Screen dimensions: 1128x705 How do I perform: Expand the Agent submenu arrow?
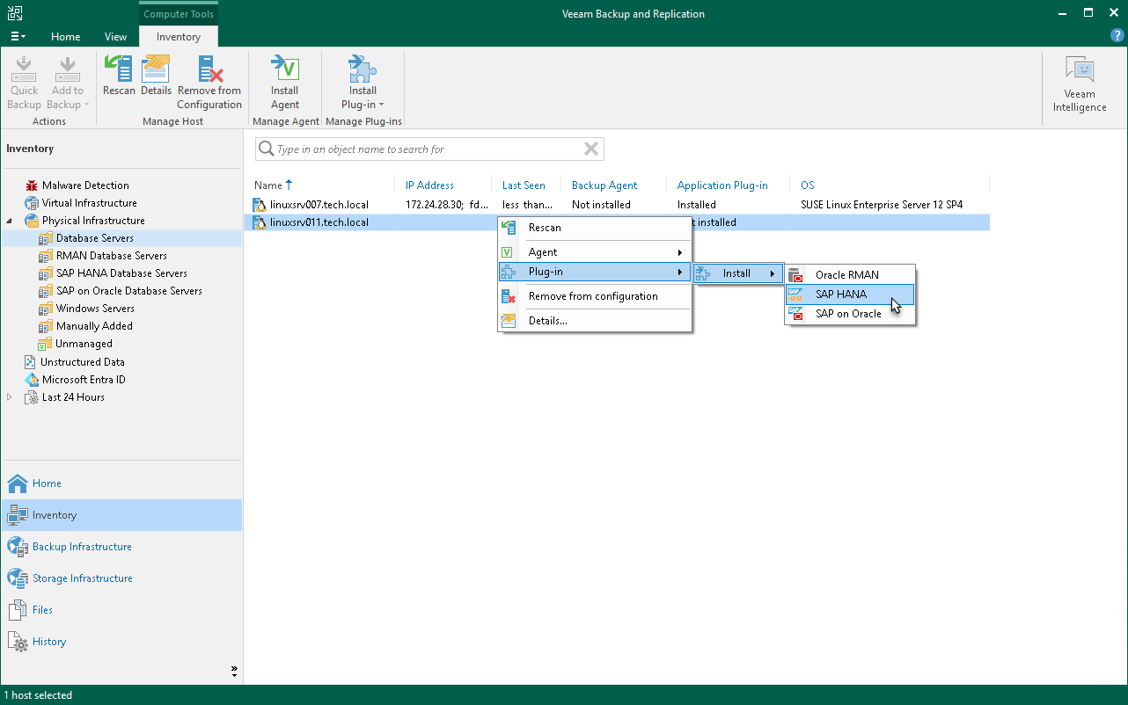(x=680, y=252)
